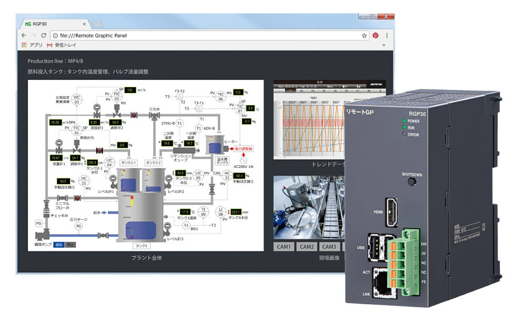Select the 循環ポンプ circulation pump icon
This screenshot has width=511, height=322.
pos(42,235)
